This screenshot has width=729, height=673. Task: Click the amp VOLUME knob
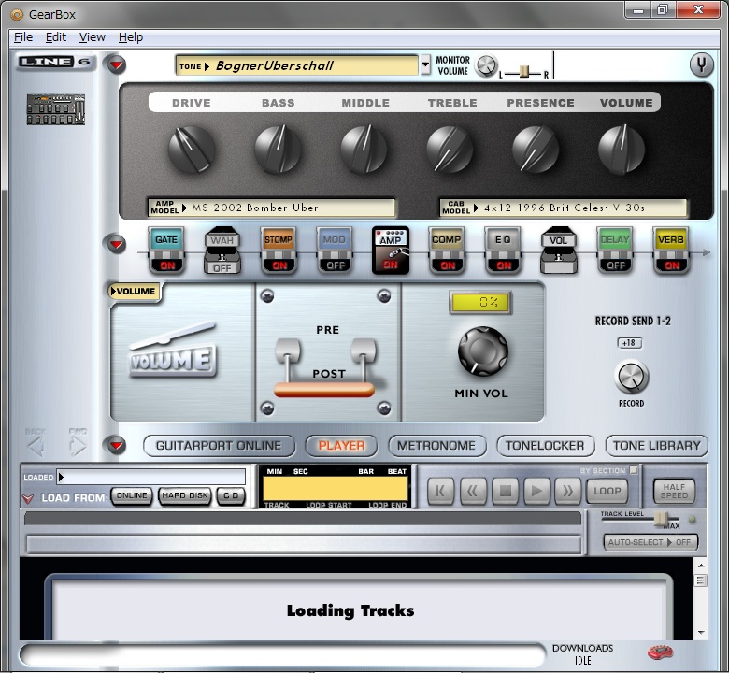tap(622, 149)
